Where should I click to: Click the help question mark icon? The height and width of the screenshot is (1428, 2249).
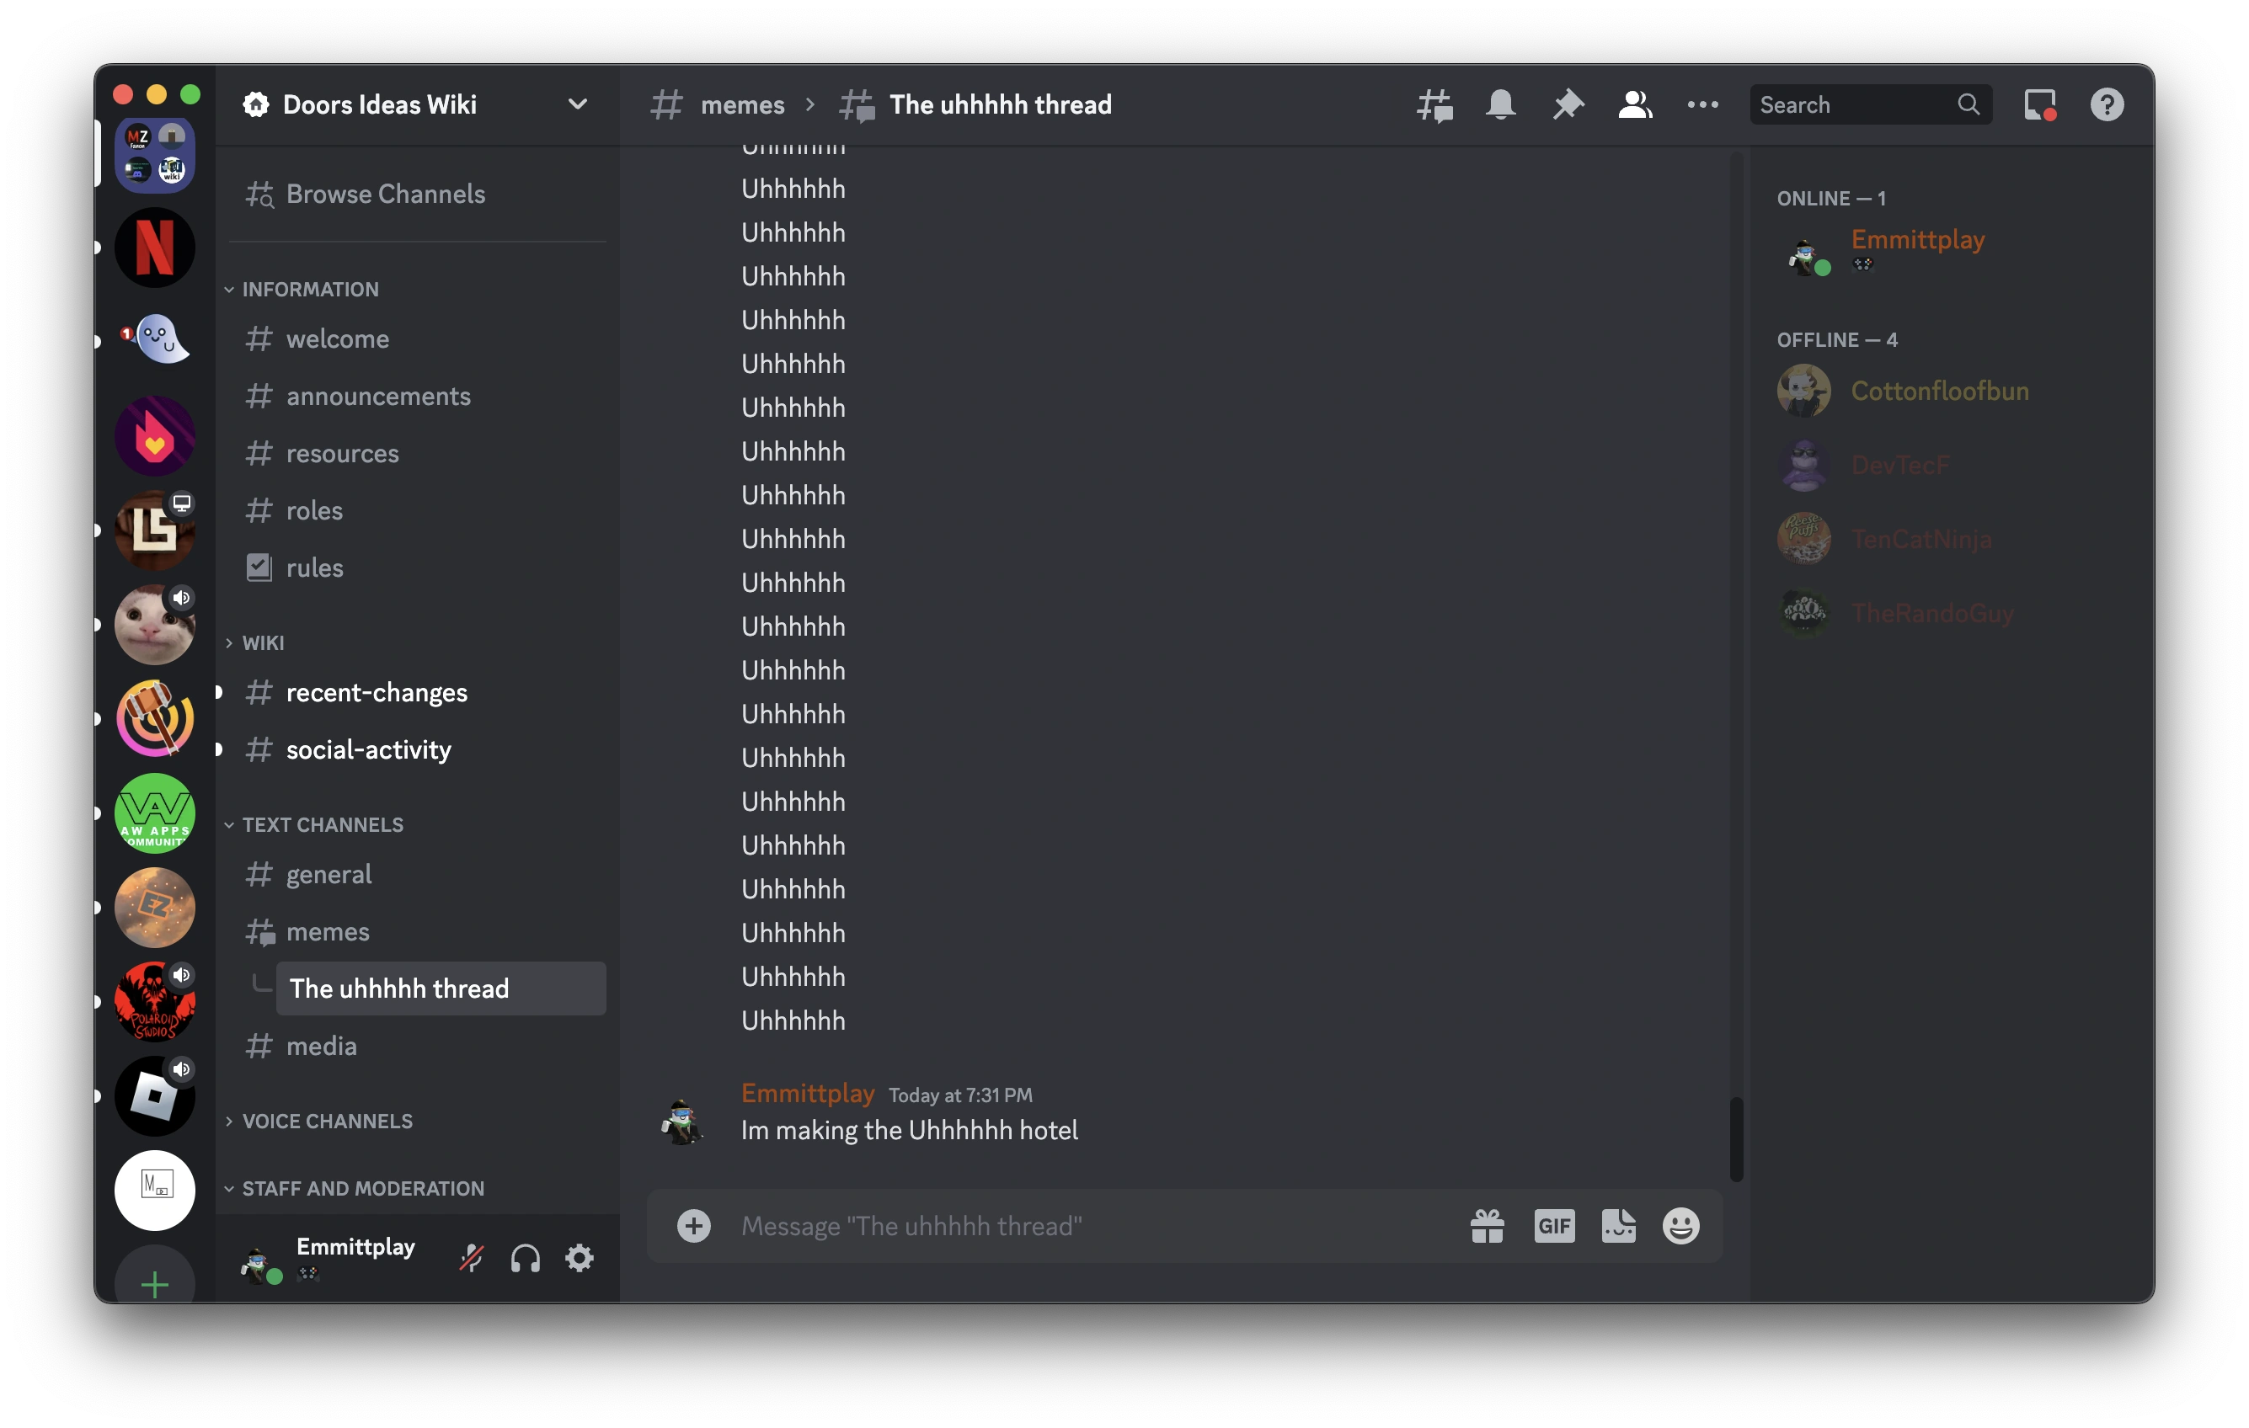2107,104
